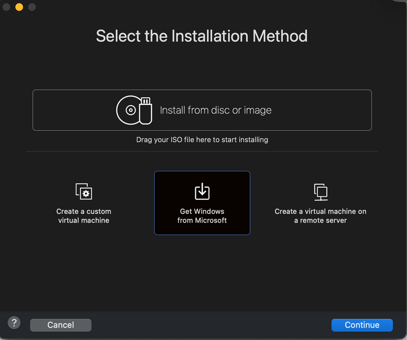Select the "Get Windows from Microsoft" text
The image size is (407, 340).
coord(202,216)
